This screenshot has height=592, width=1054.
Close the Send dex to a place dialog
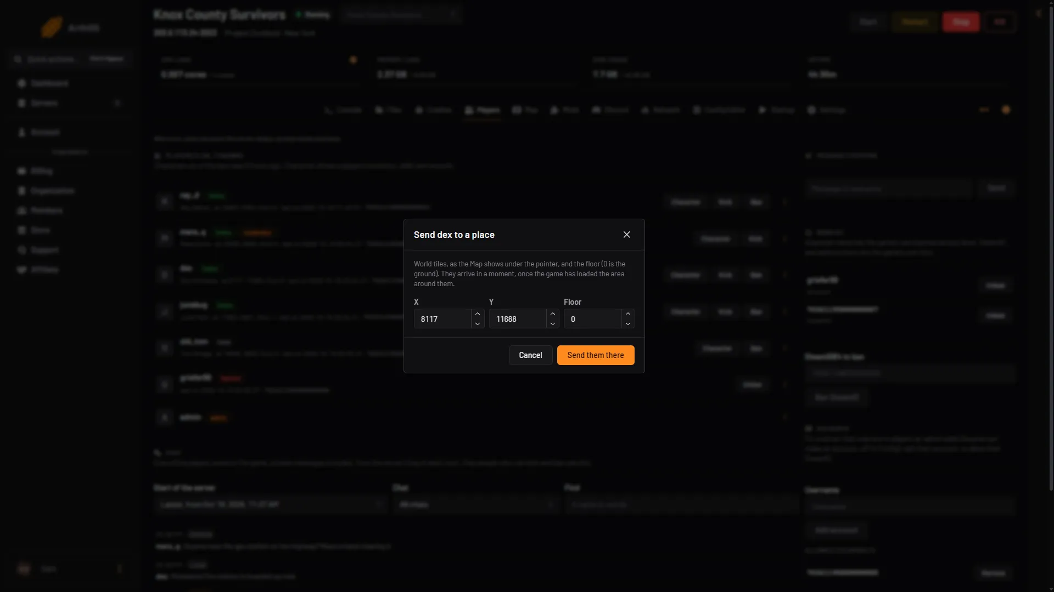[626, 235]
